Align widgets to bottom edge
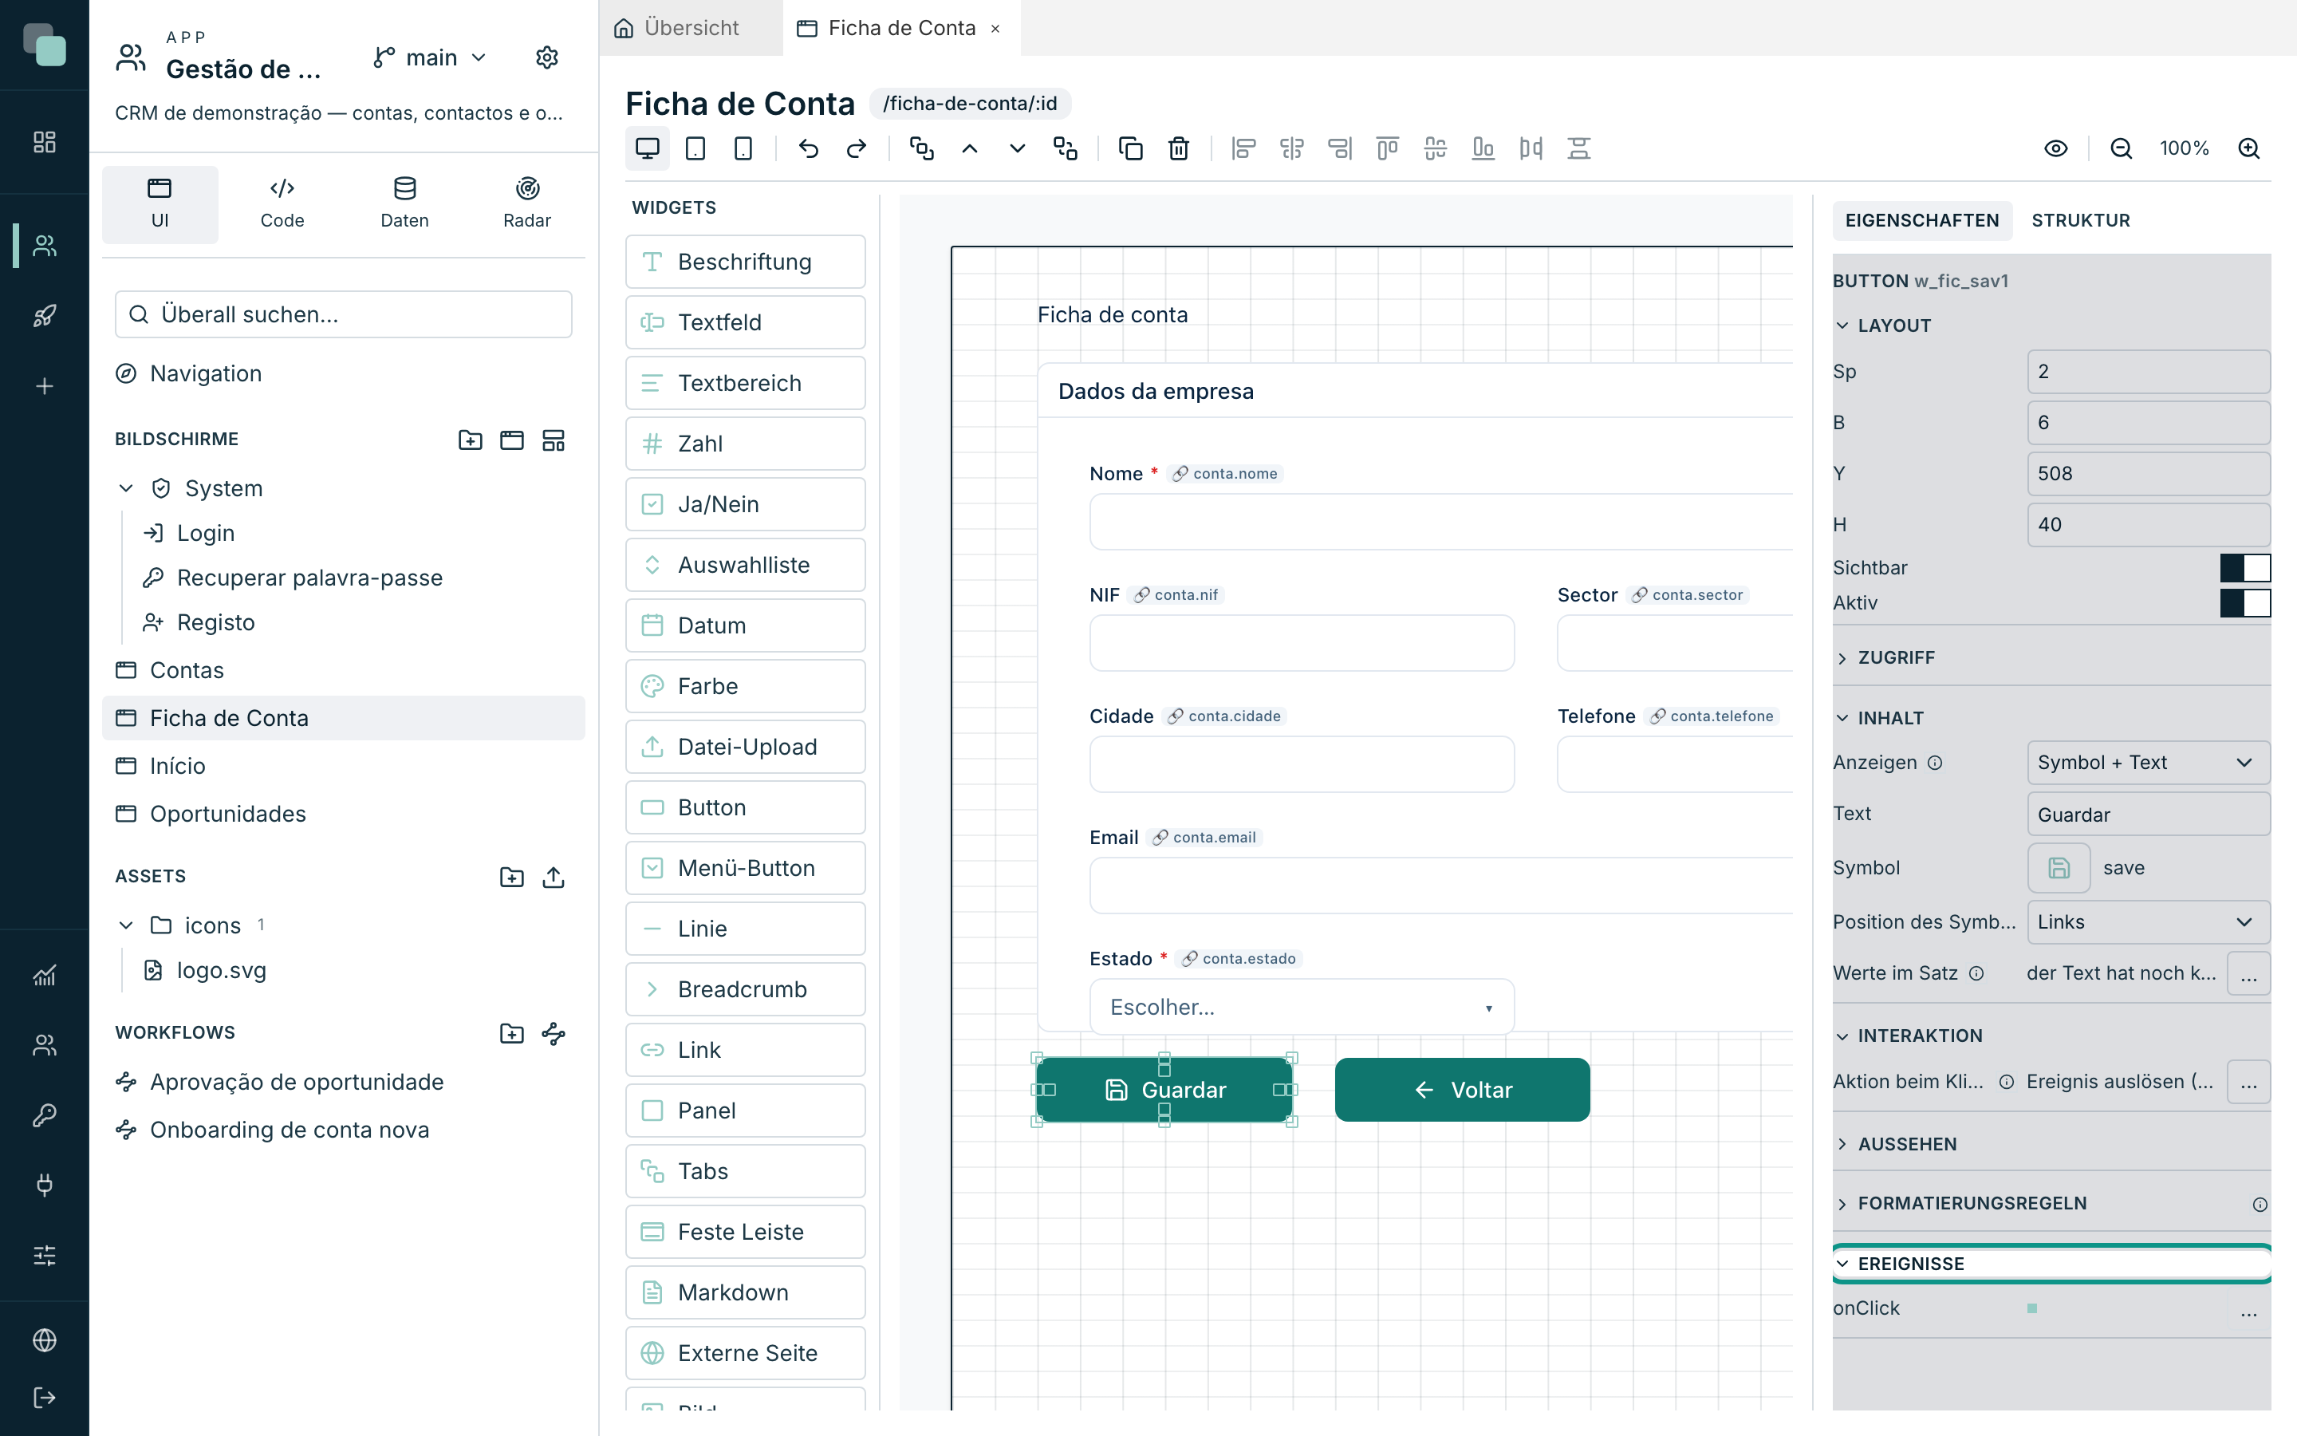 coord(1483,148)
